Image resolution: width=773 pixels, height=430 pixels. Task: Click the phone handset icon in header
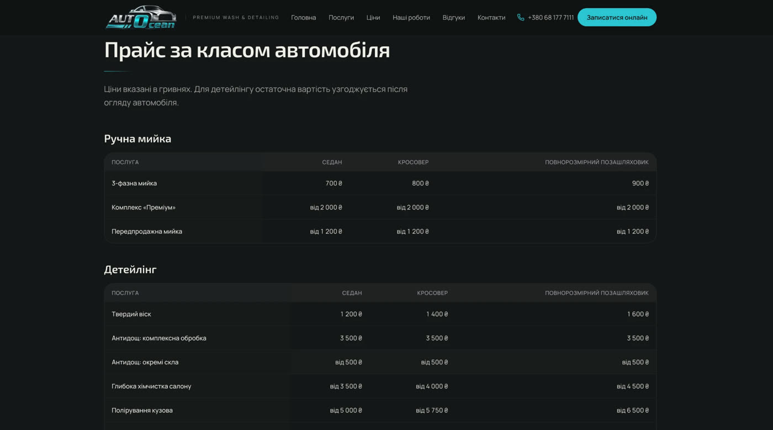coord(521,17)
